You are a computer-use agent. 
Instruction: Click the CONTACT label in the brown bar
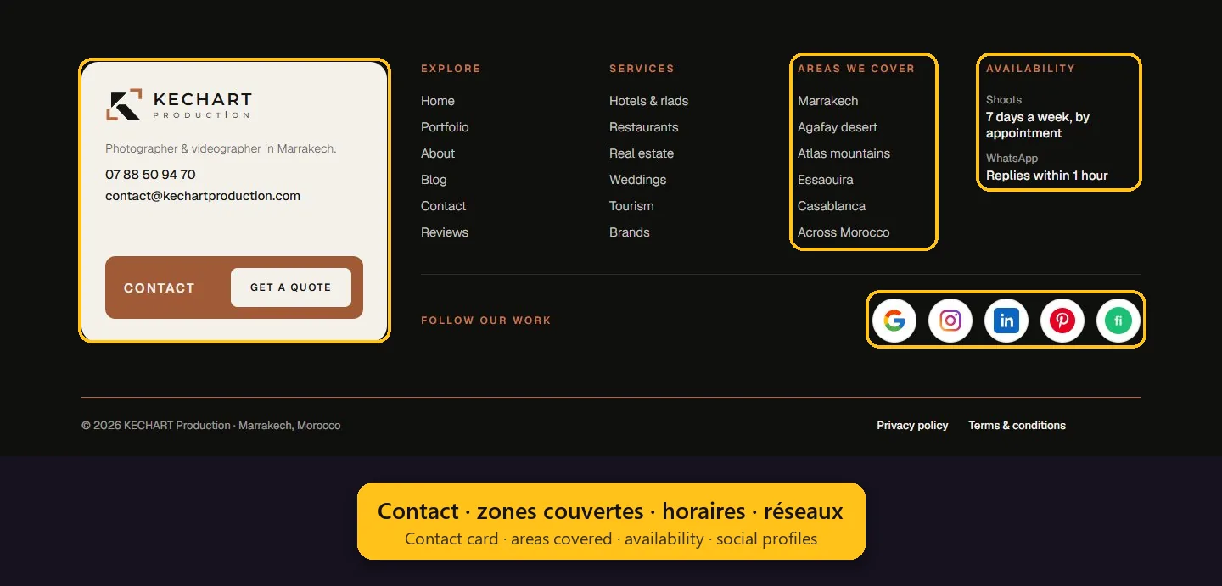160,288
